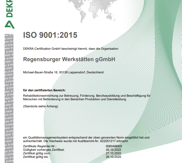Viewport: 182px width, 163px height.
Task: Click the grey world map graphic
Action: 92,11
